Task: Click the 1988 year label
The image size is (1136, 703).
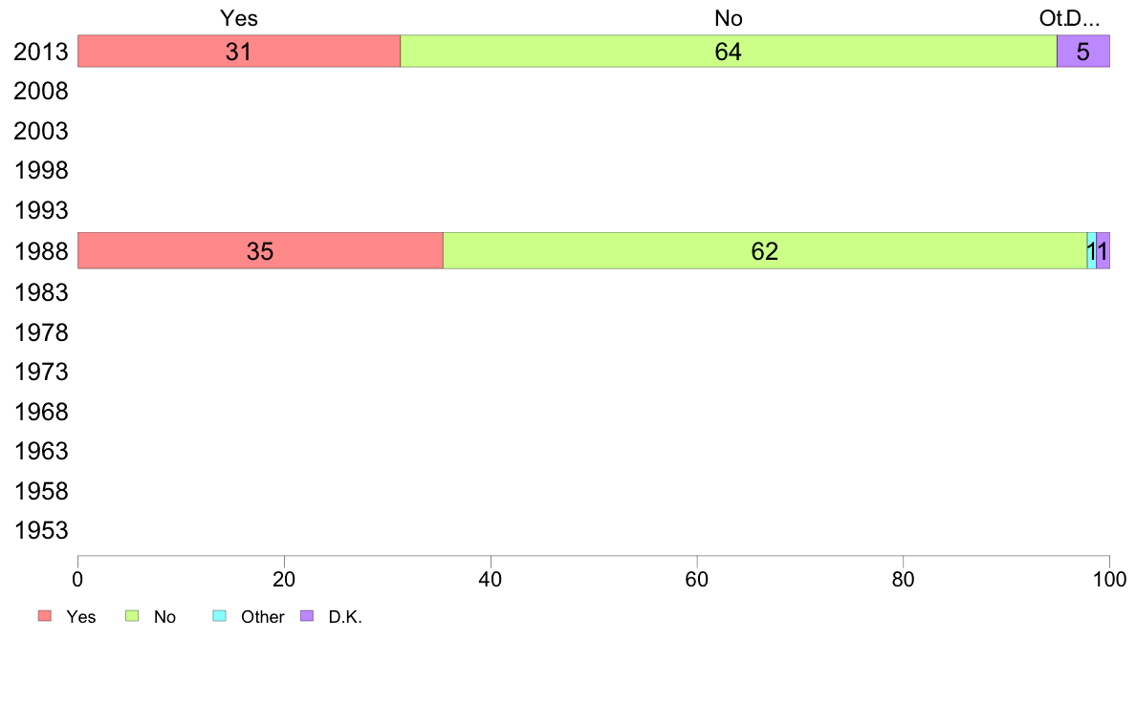Action: click(40, 252)
